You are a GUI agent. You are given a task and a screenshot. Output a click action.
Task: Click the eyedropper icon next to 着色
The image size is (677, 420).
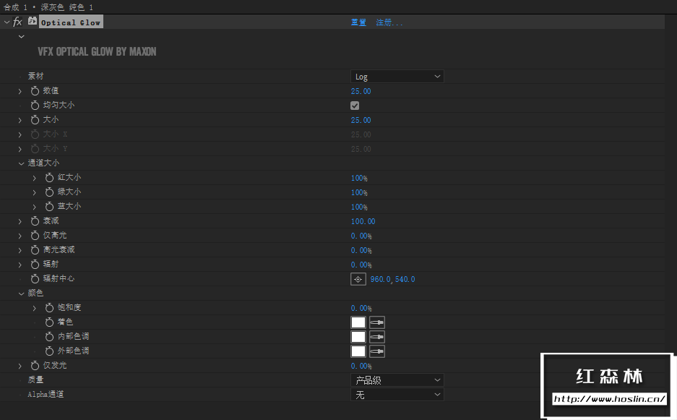[x=376, y=322]
